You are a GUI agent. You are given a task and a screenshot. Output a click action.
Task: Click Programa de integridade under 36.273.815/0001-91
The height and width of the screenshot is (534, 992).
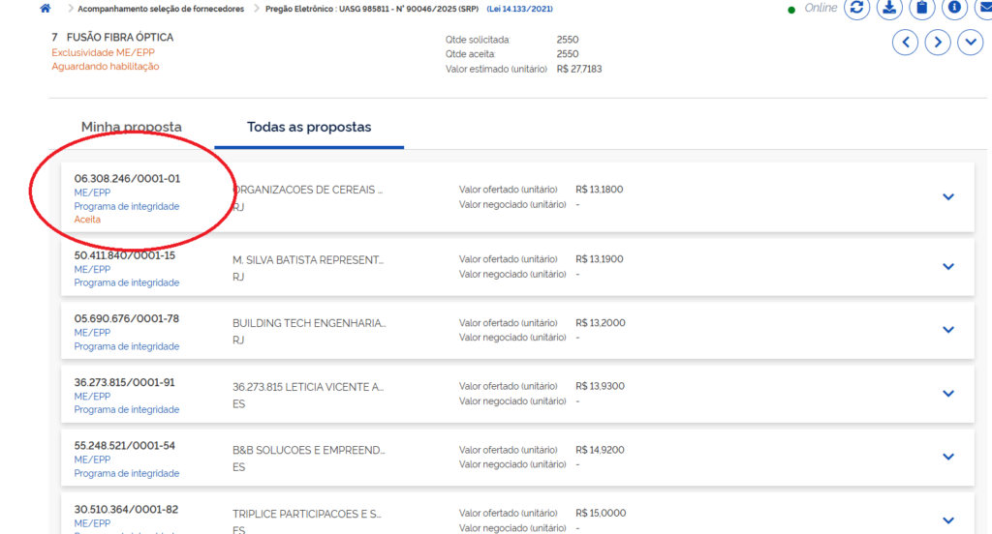point(127,409)
